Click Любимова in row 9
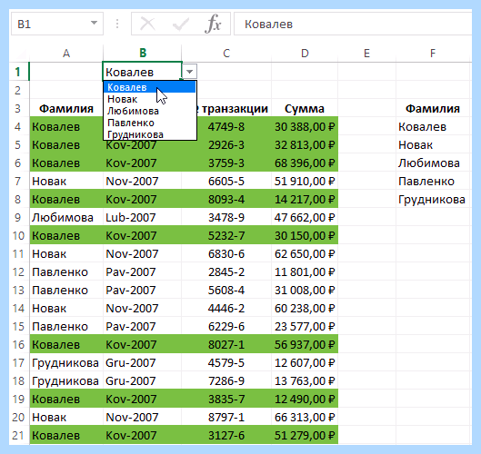This screenshot has height=454, width=481. pos(66,218)
